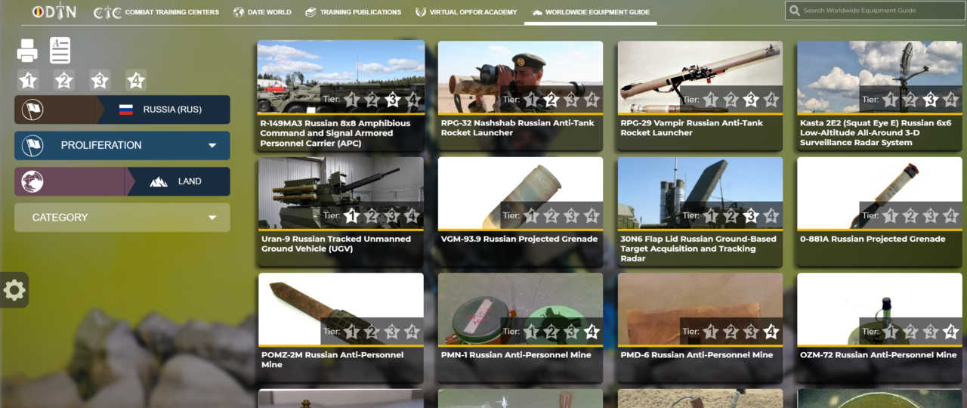Click the RPG-29 Vampir launcher thumbnail
Screen dimensions: 967x408
(700, 76)
